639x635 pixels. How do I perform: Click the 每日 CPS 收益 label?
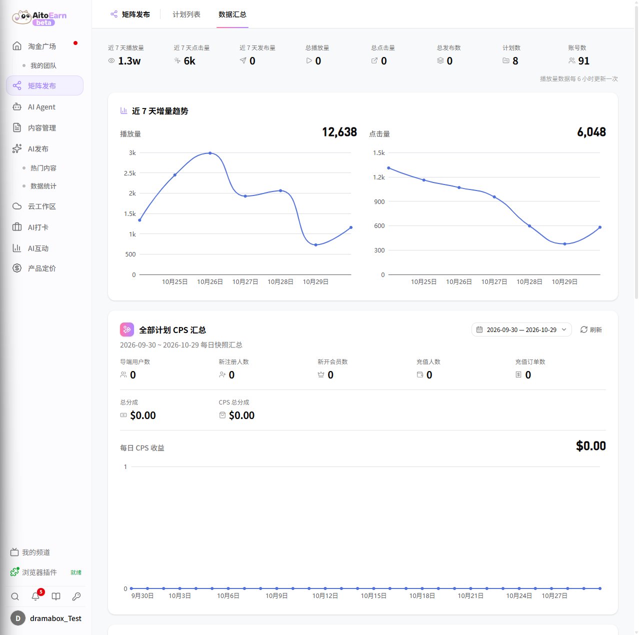(x=142, y=448)
